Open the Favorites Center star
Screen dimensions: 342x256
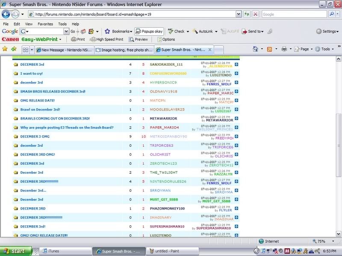[x=5, y=49]
